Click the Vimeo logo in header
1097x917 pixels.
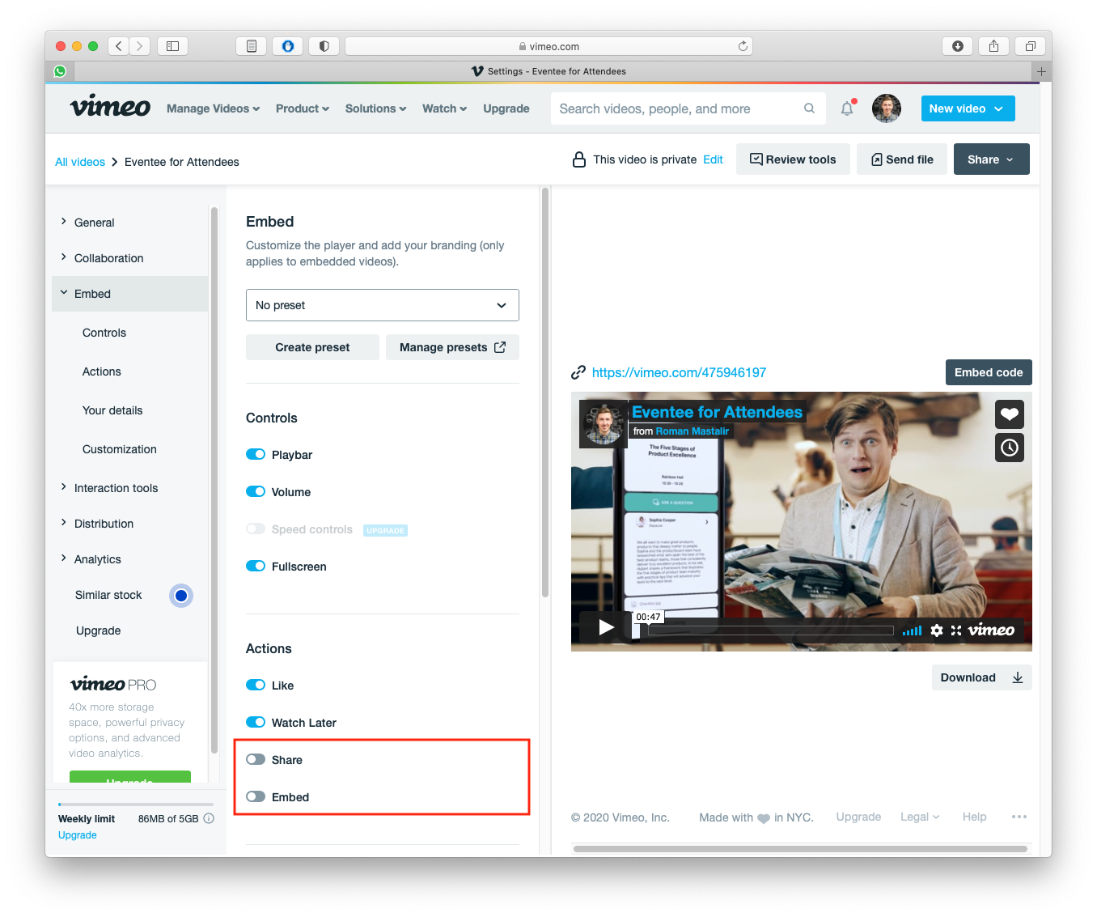pos(110,107)
